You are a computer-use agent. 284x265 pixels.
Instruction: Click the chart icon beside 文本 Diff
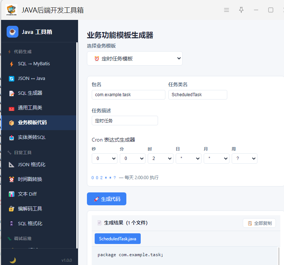point(11,194)
